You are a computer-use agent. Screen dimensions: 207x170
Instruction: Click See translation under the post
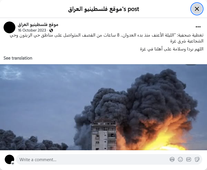[18, 58]
